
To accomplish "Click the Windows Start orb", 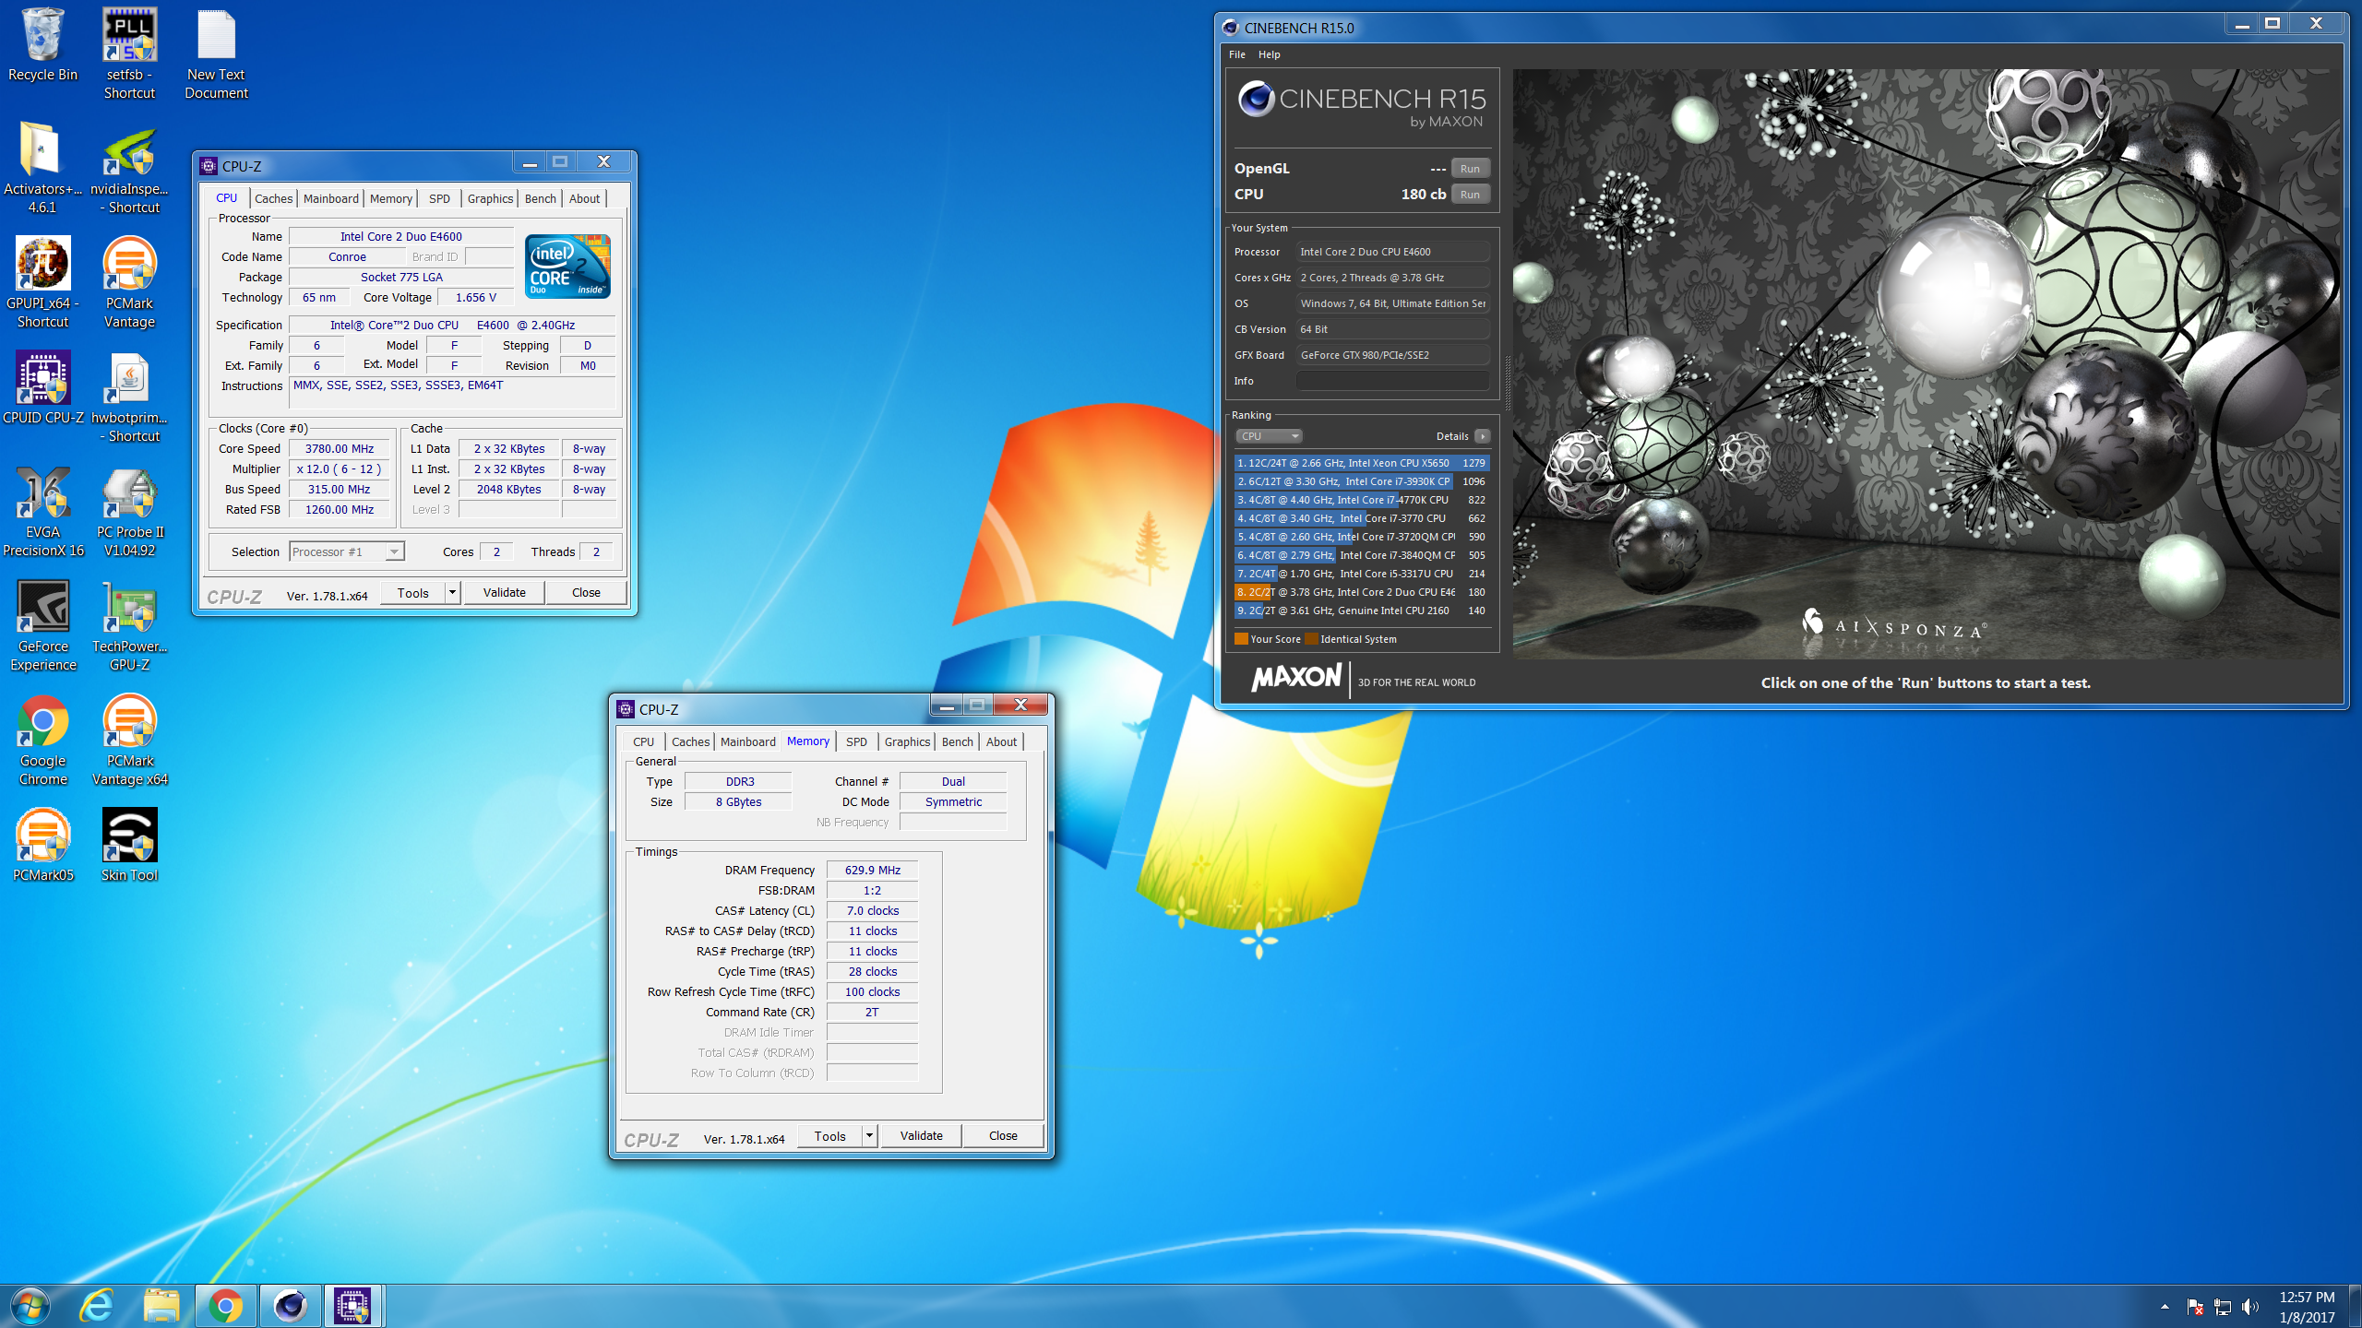I will click(30, 1306).
